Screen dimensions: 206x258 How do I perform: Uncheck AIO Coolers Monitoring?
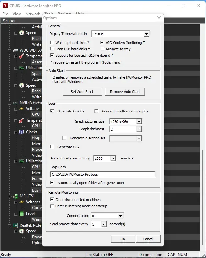[102, 42]
